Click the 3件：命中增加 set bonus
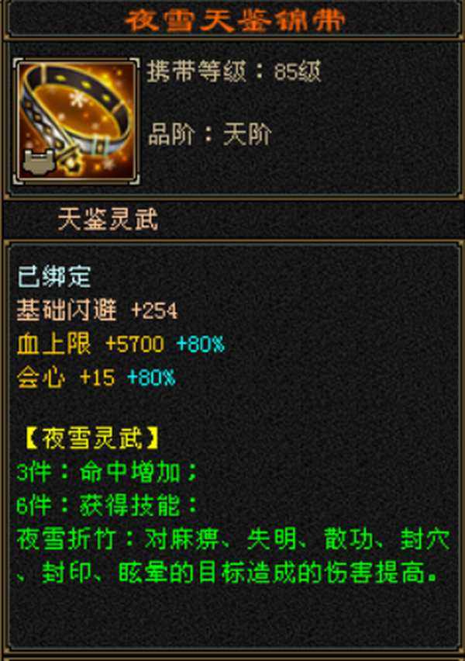The image size is (465, 661). coord(107,472)
